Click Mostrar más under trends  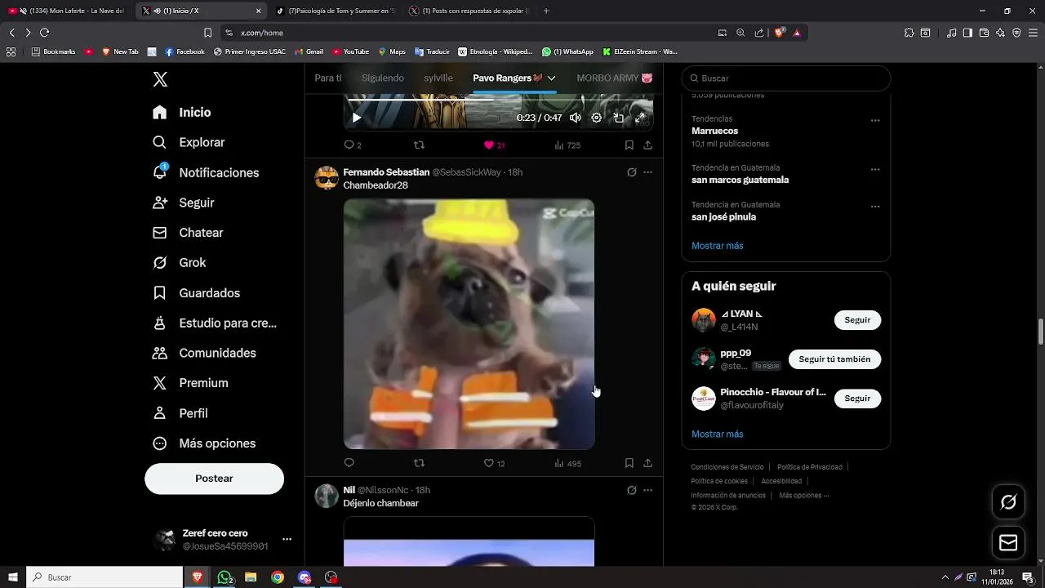coord(717,246)
